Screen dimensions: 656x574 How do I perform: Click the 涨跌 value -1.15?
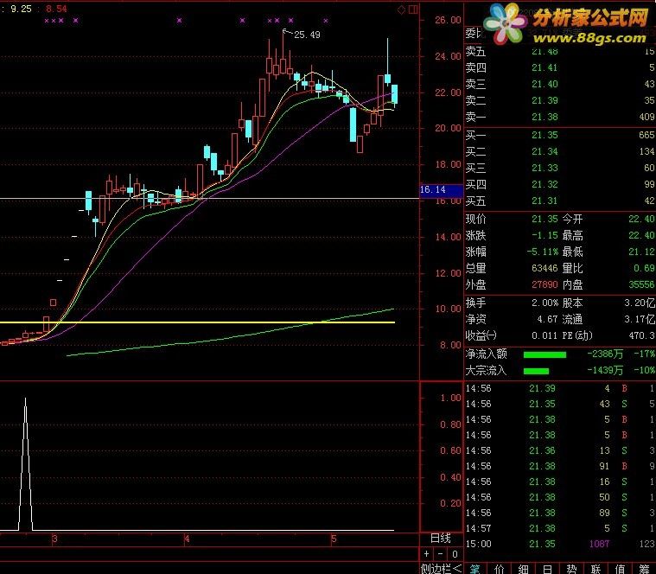click(545, 235)
